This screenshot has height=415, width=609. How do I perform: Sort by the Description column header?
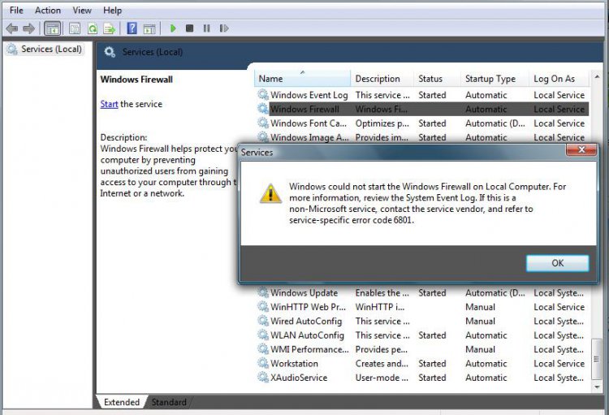[x=382, y=79]
